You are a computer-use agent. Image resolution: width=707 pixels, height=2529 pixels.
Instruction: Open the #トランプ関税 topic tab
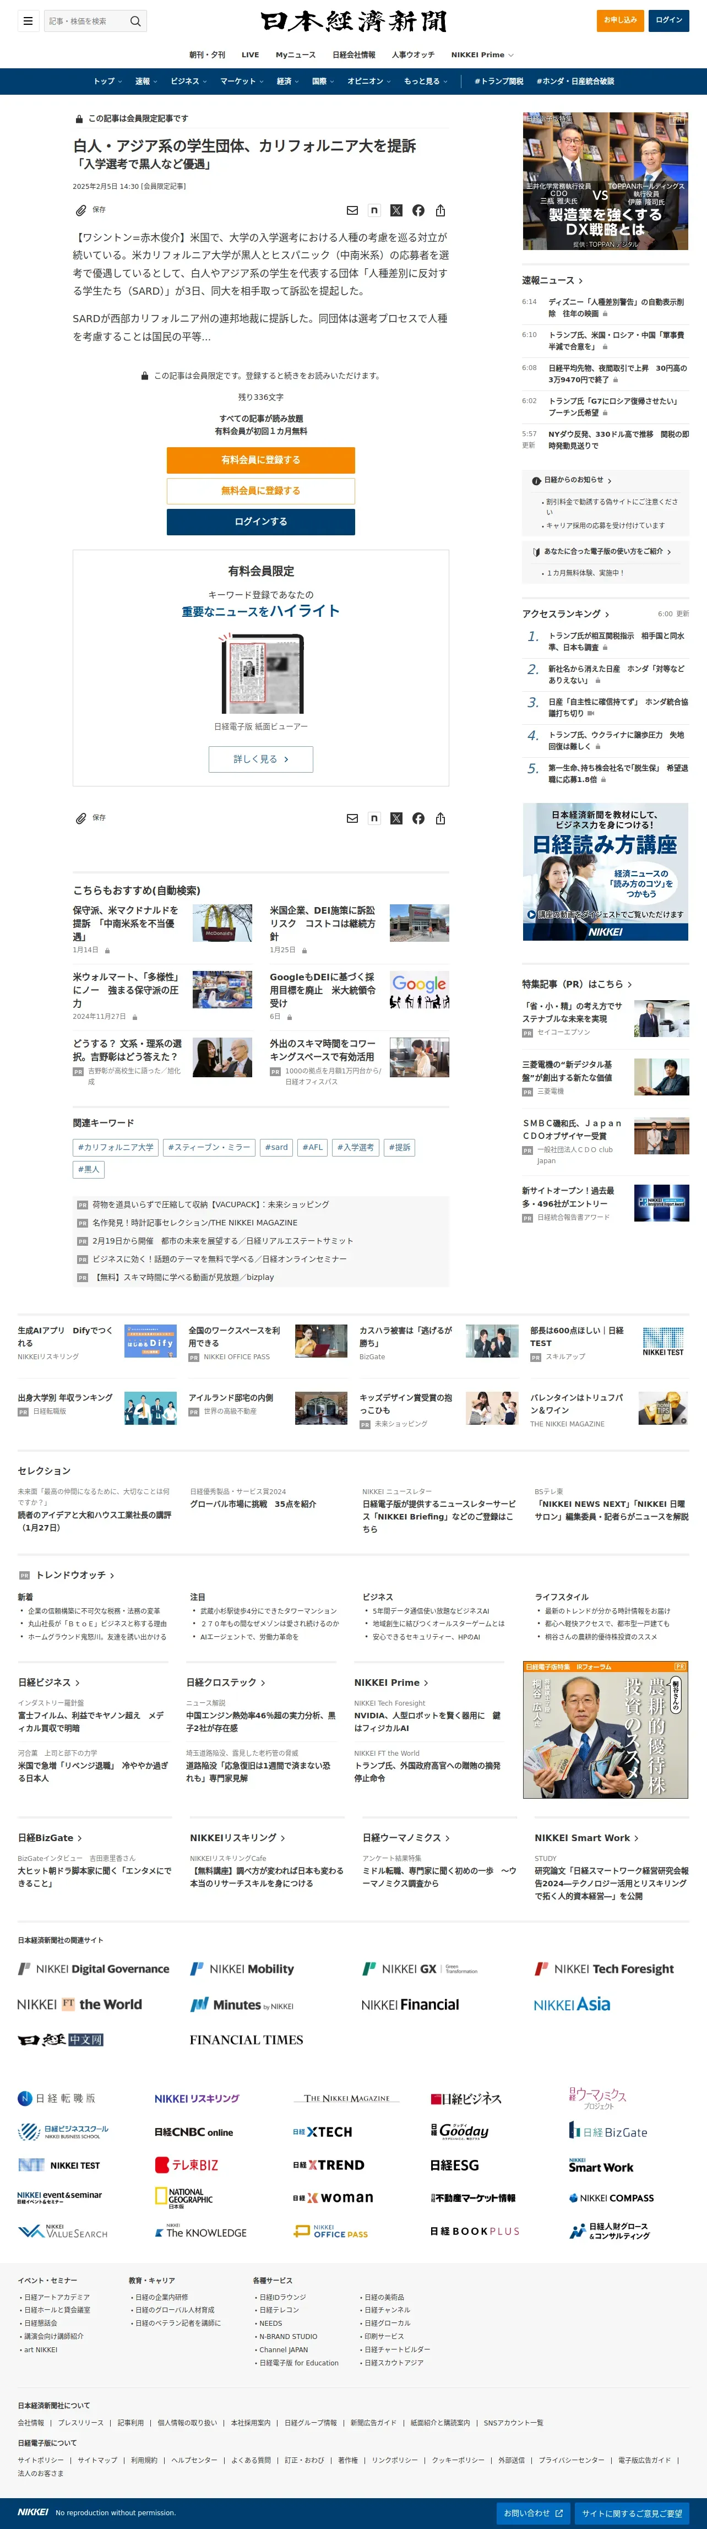coord(499,82)
